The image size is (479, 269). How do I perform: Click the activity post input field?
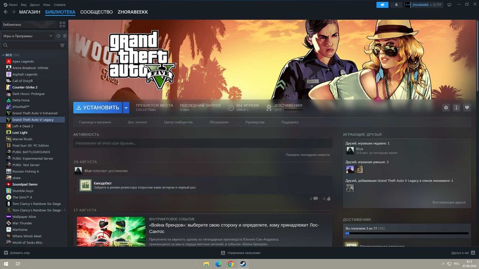203,143
